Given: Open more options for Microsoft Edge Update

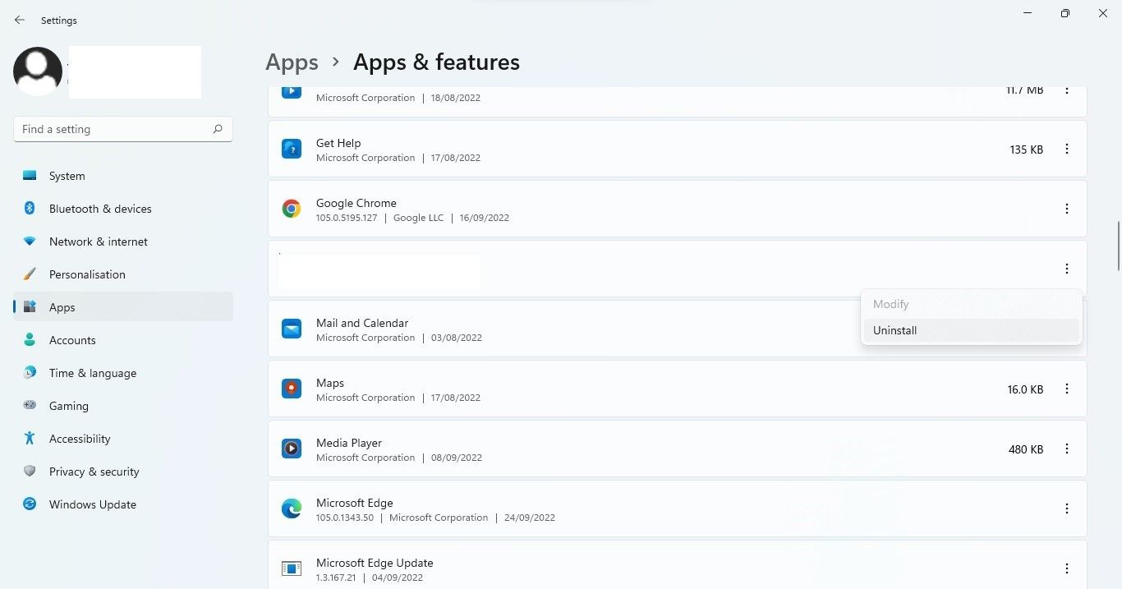Looking at the screenshot, I should (1067, 568).
